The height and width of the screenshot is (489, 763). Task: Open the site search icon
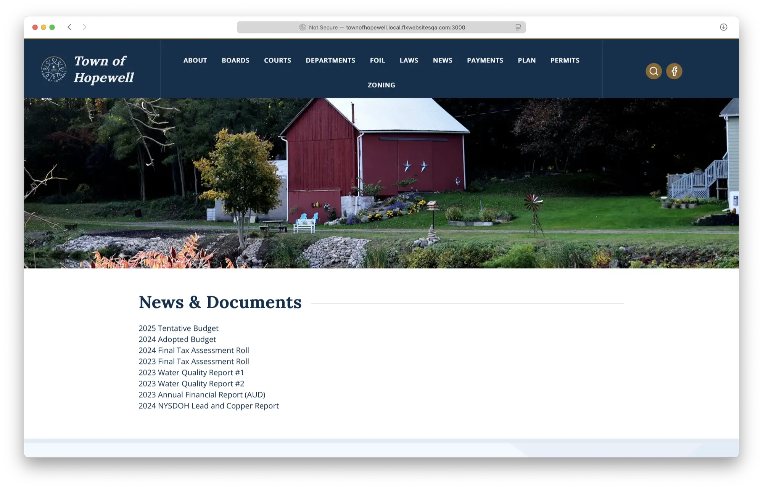[654, 71]
